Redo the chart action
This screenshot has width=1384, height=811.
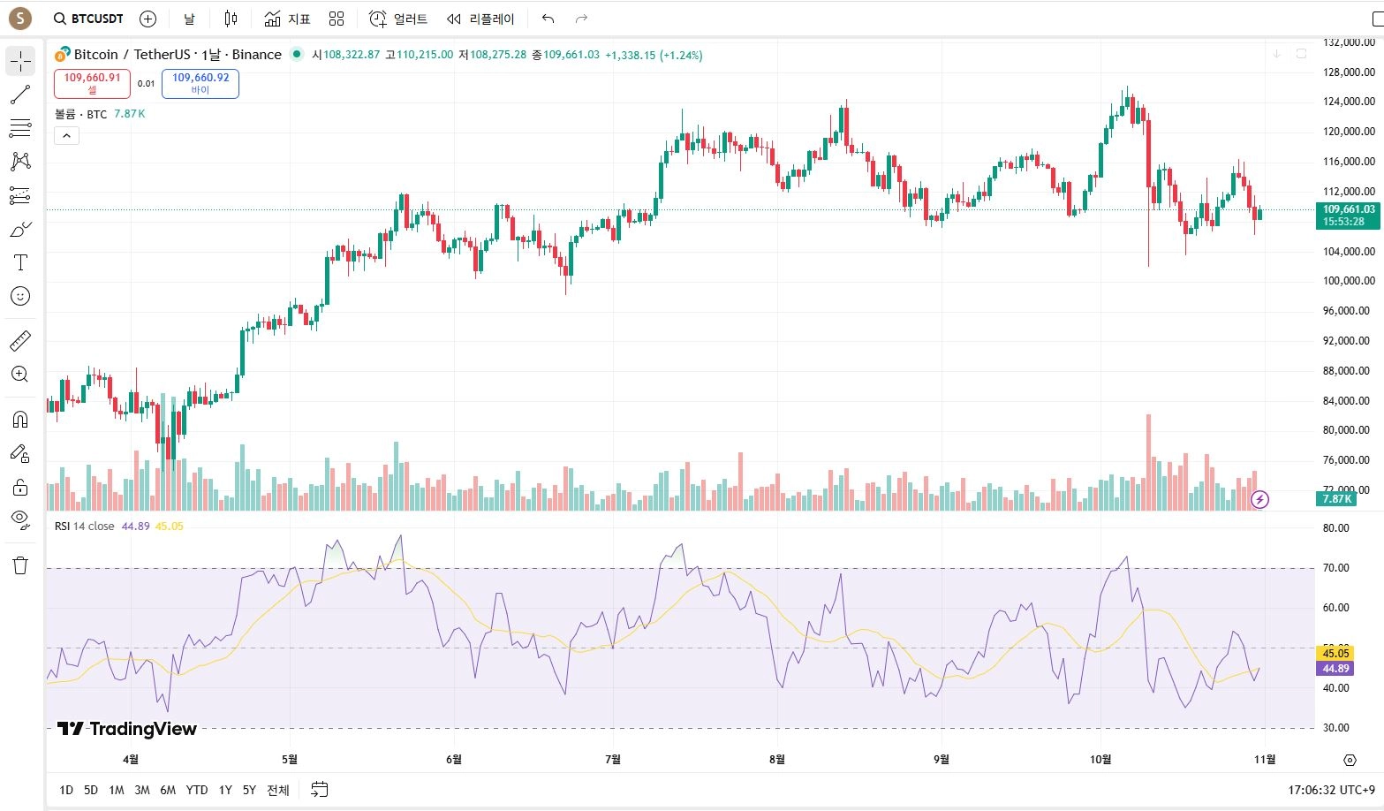[581, 19]
